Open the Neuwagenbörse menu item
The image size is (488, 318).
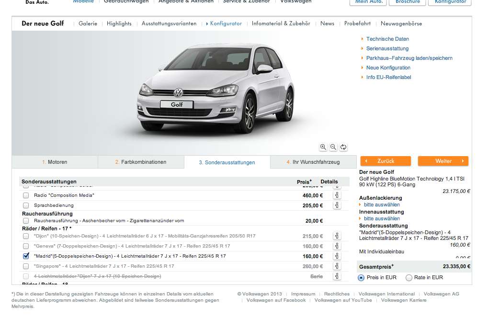401,23
